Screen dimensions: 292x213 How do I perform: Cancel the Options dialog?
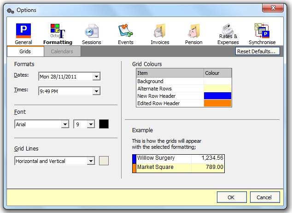[265, 197]
